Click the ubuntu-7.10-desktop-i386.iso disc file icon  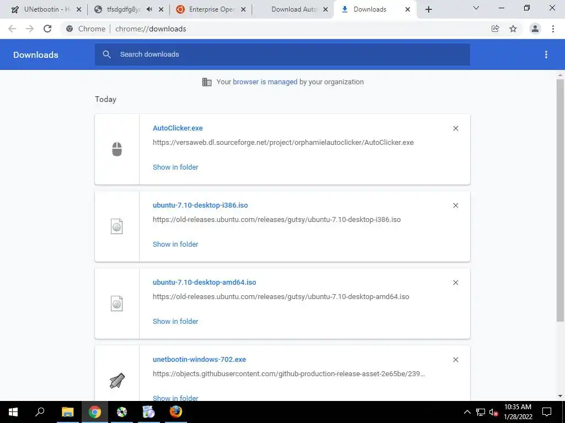[x=117, y=226]
